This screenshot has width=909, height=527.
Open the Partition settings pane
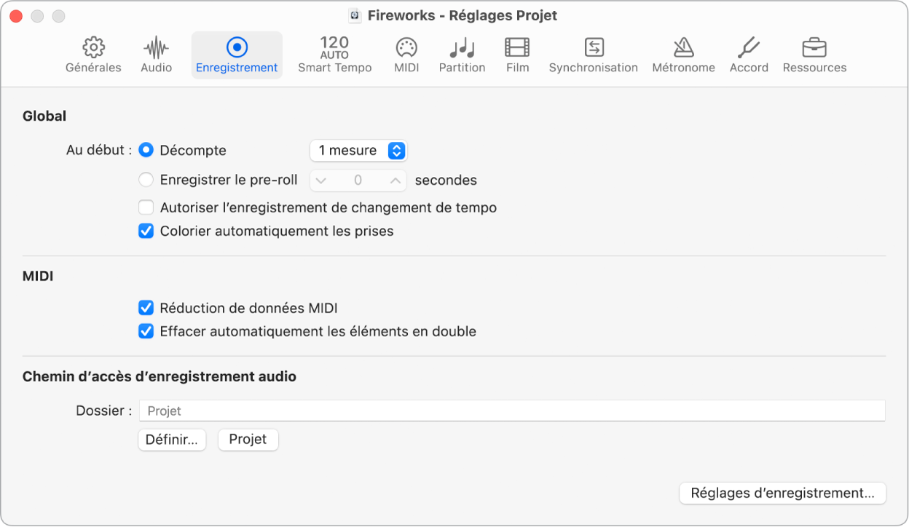[x=462, y=52]
